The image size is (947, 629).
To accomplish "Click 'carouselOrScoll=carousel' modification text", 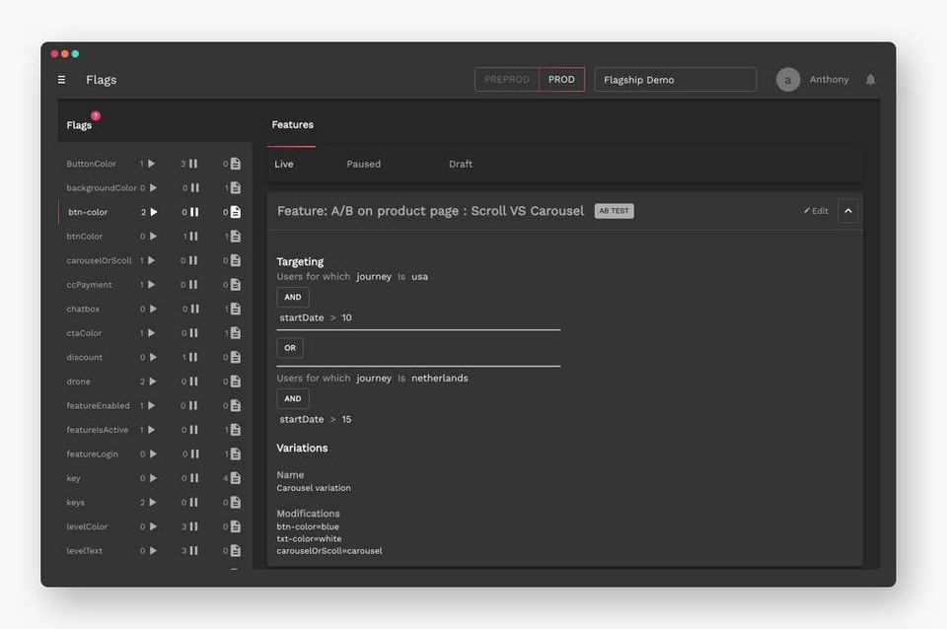I will [329, 550].
